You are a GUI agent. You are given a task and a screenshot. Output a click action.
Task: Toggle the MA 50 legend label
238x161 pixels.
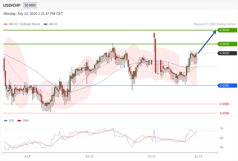[x=53, y=24]
